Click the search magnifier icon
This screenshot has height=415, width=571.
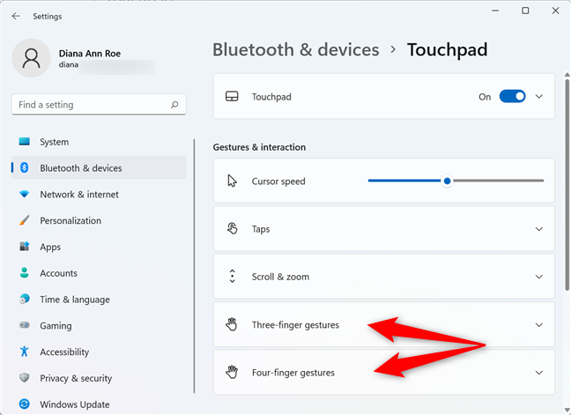tap(174, 105)
